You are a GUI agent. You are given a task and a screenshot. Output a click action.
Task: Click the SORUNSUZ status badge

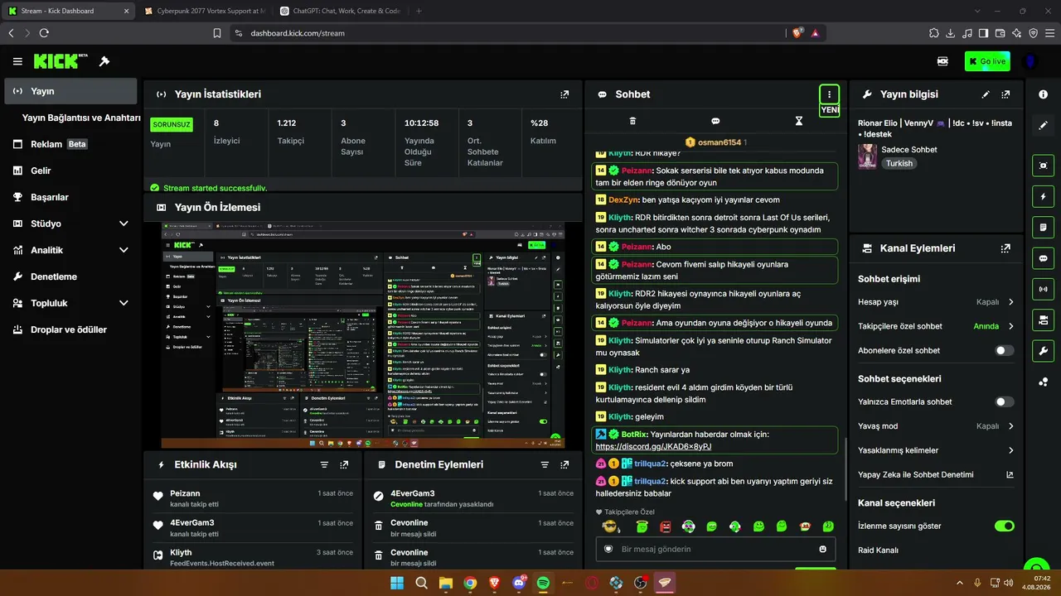click(171, 124)
